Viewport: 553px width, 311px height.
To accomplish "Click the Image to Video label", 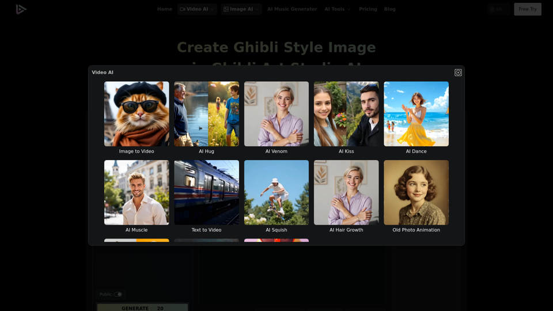I will [x=137, y=151].
